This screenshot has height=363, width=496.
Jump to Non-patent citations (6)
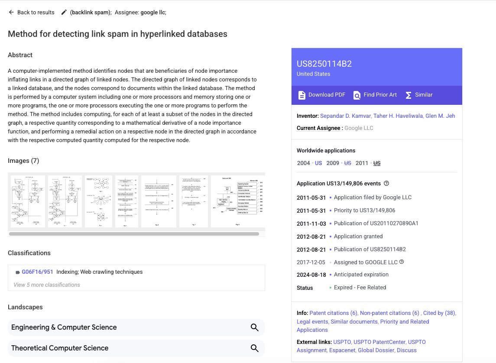click(389, 313)
